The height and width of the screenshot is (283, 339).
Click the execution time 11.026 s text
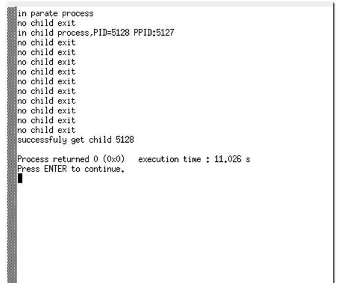[x=194, y=159]
